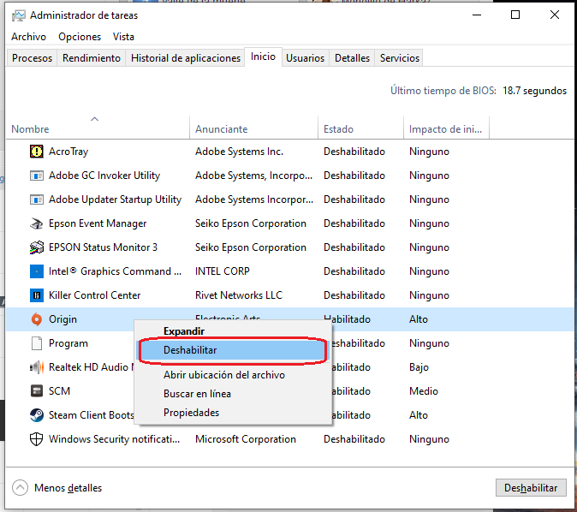Select the Epson Event Manager entry
The image size is (577, 512).
(x=98, y=223)
